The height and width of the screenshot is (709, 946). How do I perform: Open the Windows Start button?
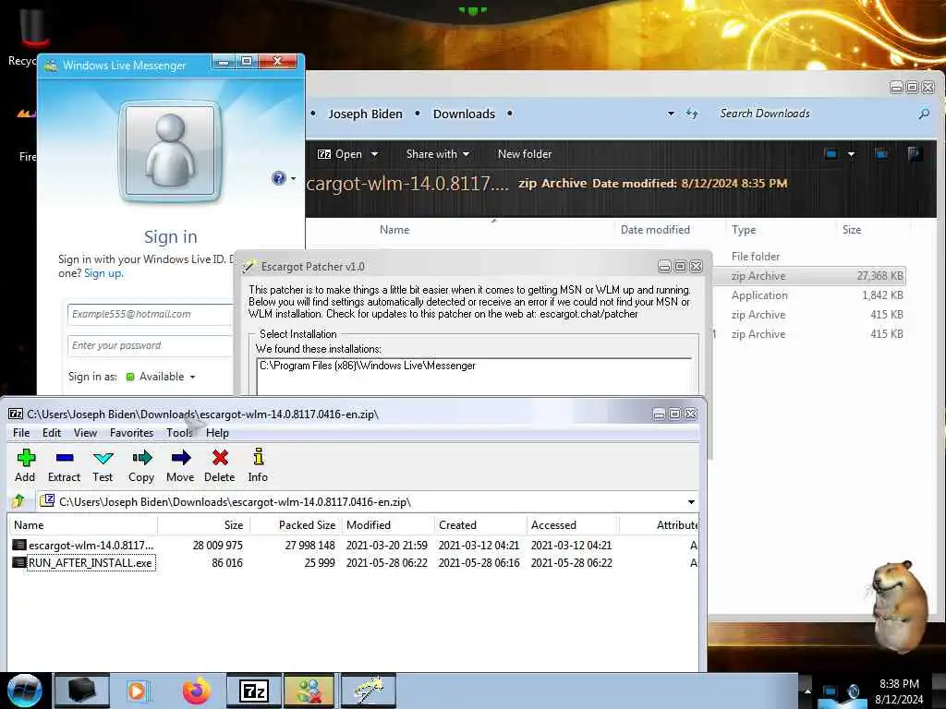click(x=24, y=691)
